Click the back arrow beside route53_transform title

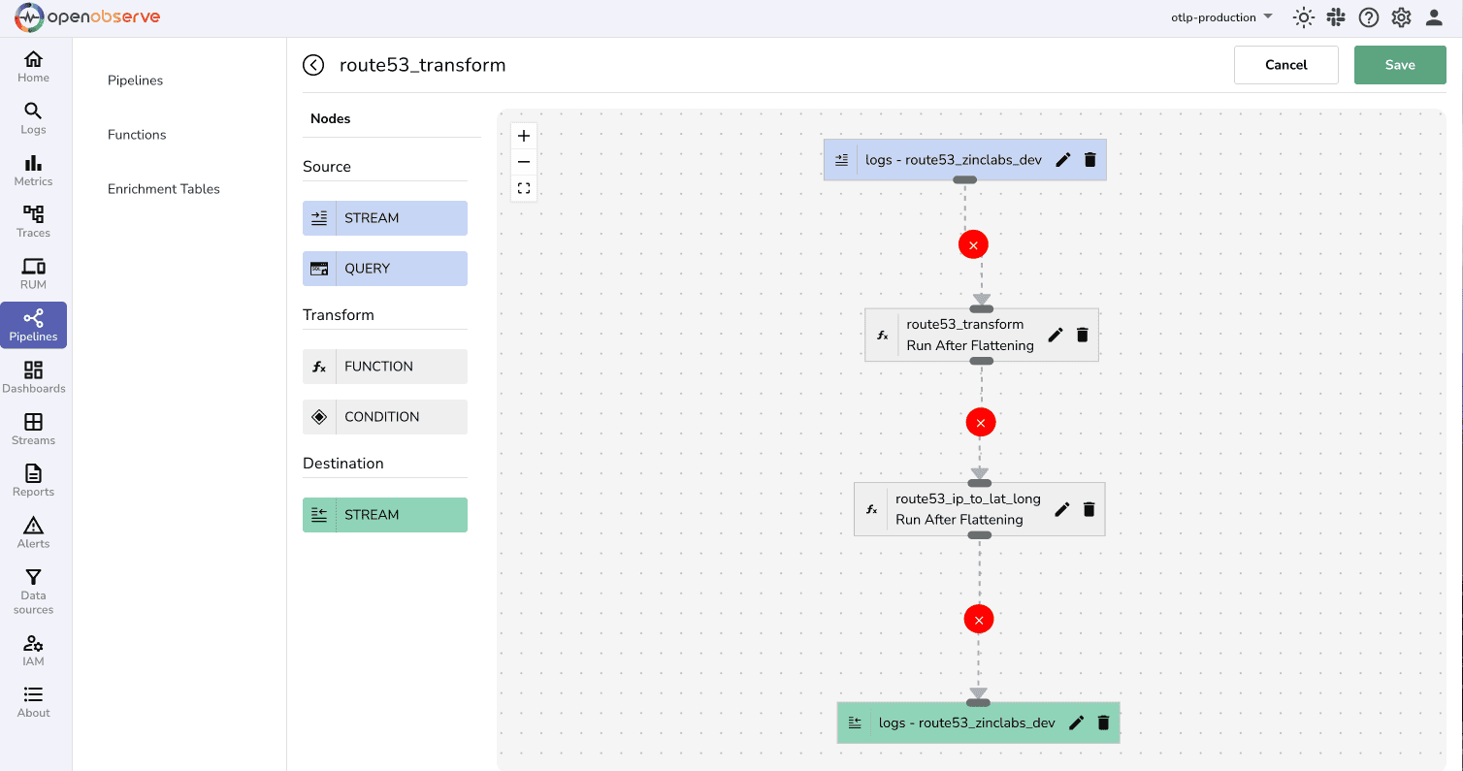click(312, 65)
